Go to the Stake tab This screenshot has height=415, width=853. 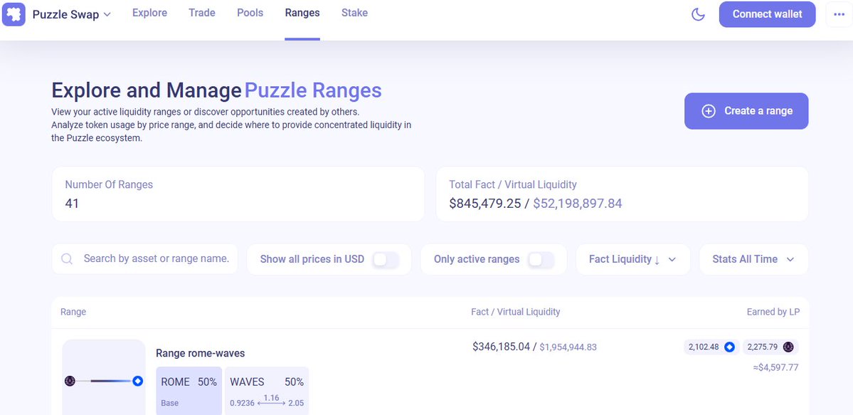[x=355, y=13]
